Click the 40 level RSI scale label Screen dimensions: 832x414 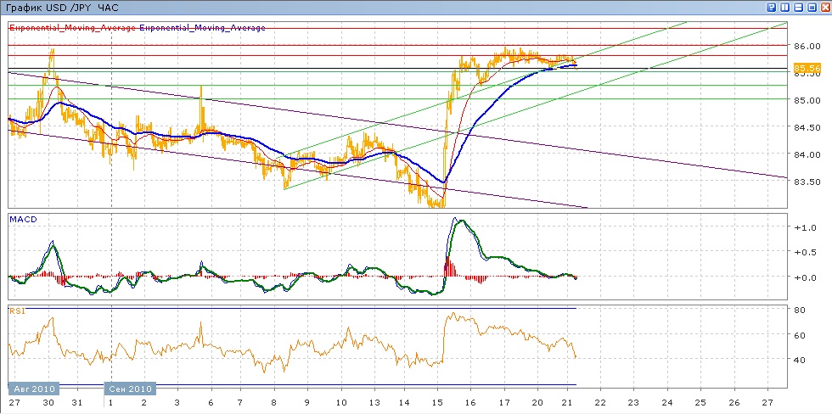click(799, 360)
